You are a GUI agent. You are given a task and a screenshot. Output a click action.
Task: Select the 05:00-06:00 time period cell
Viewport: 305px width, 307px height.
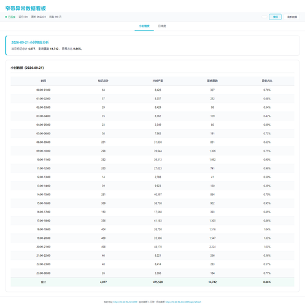pyautogui.click(x=44, y=133)
